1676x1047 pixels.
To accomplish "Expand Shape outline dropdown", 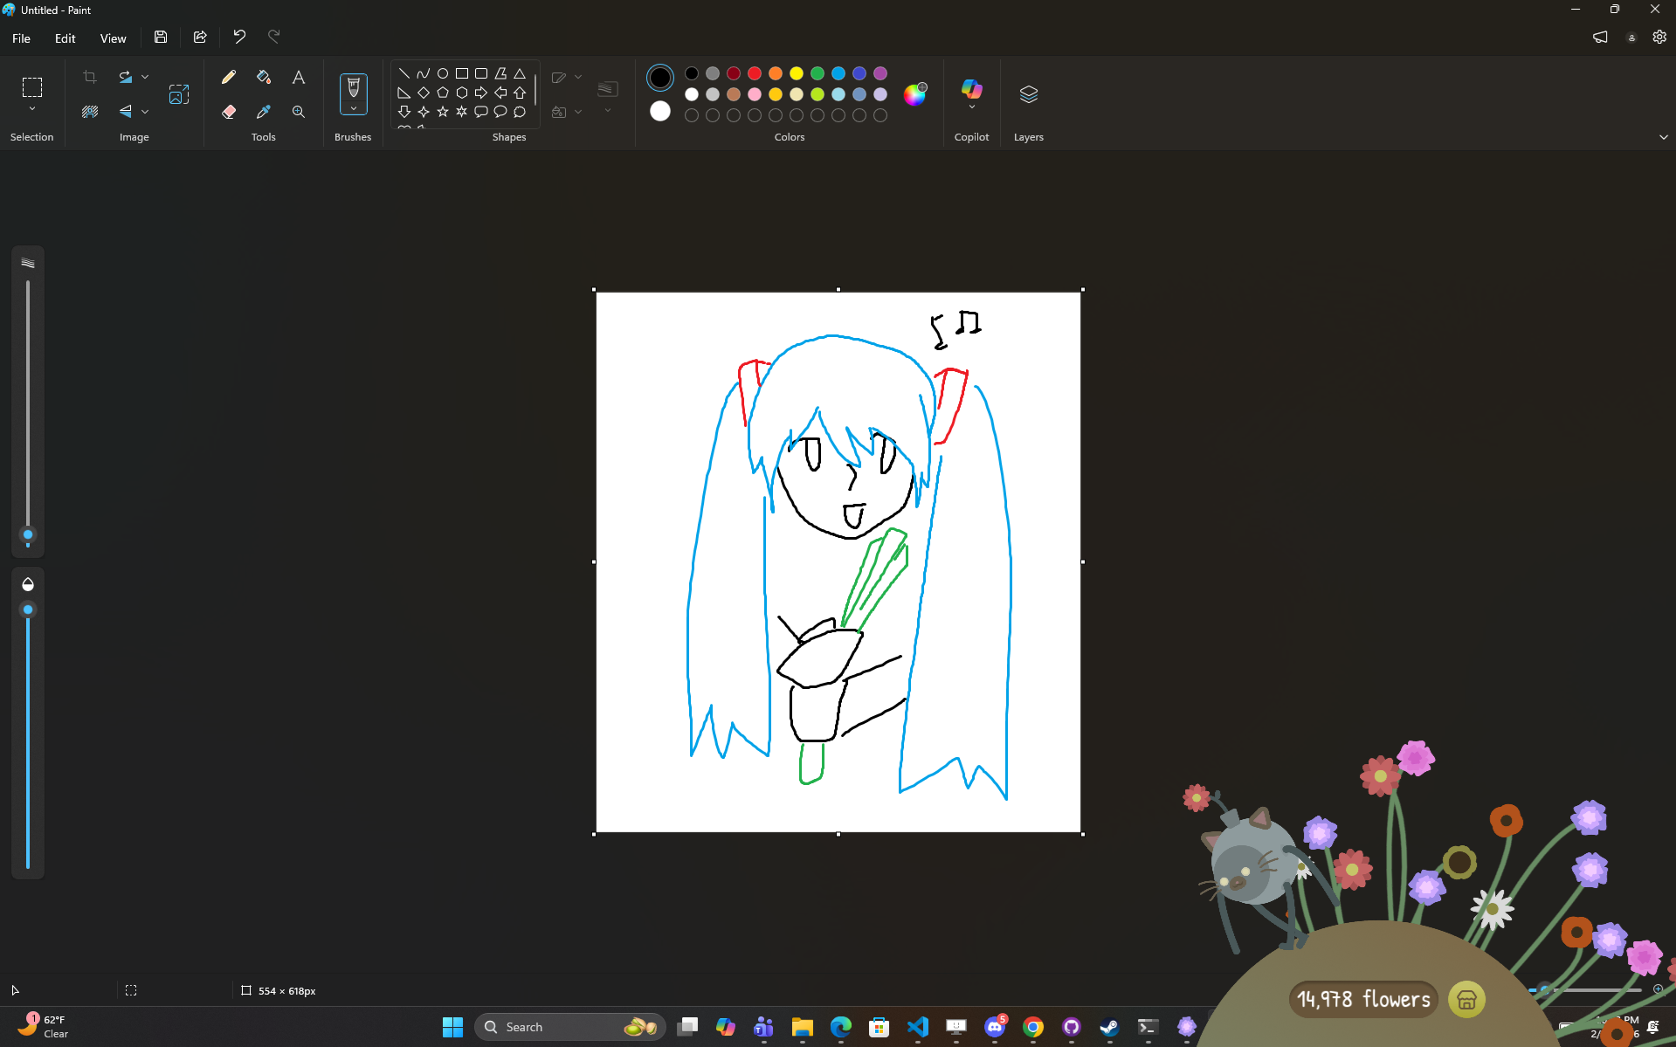I will 578,77.
